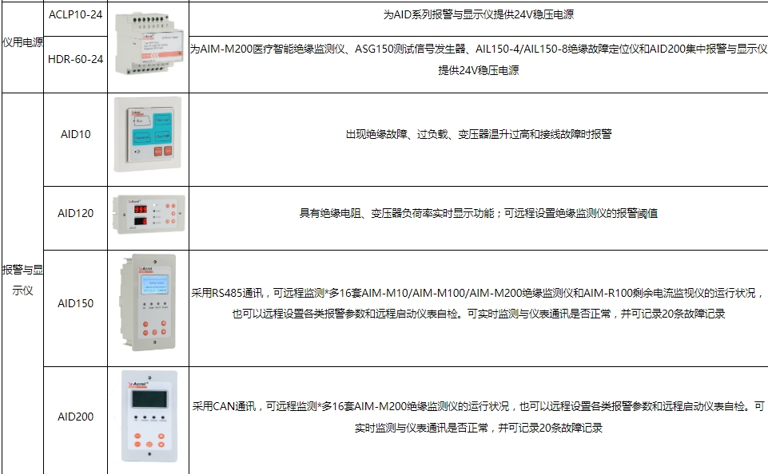Click the ACLP10-24 power module product image
Viewport: 768px width, 474px height.
pyautogui.click(x=150, y=44)
